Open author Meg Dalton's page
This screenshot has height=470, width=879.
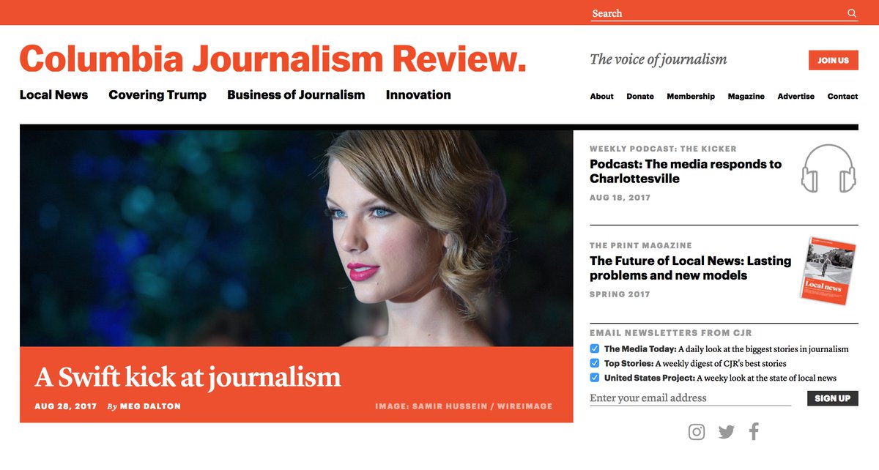coord(149,406)
